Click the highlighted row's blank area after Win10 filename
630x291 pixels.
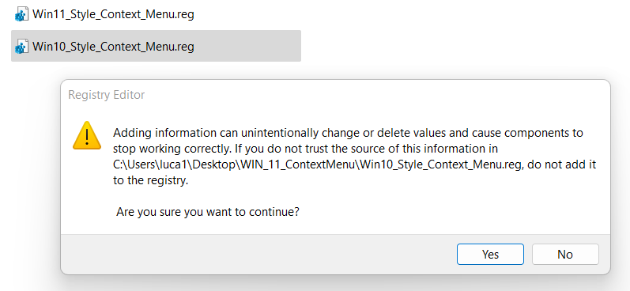click(x=247, y=46)
